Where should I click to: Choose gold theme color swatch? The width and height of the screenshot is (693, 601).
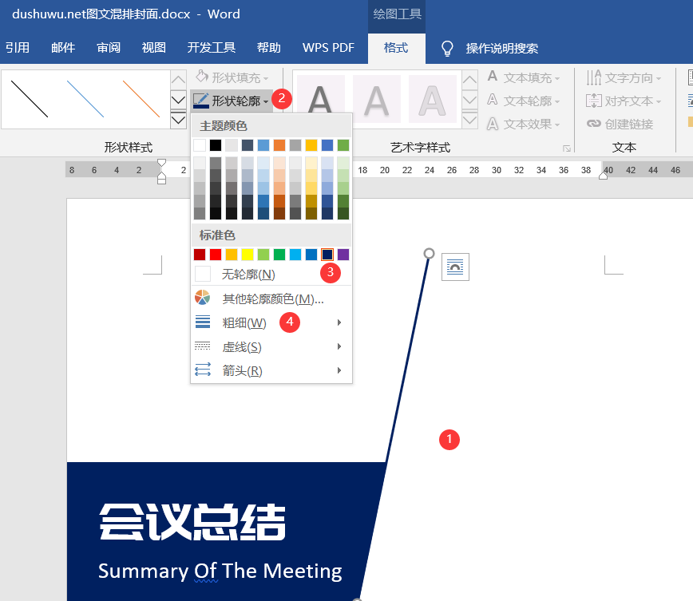point(311,145)
